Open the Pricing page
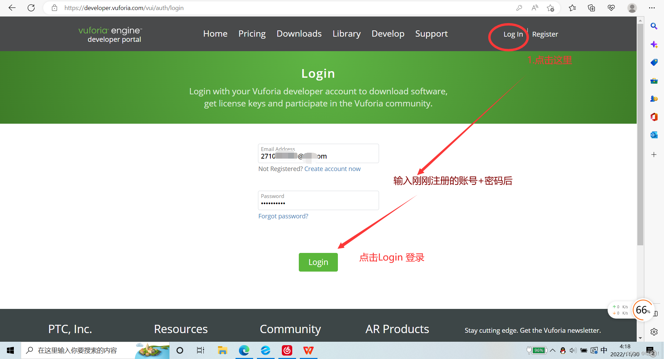 tap(252, 34)
